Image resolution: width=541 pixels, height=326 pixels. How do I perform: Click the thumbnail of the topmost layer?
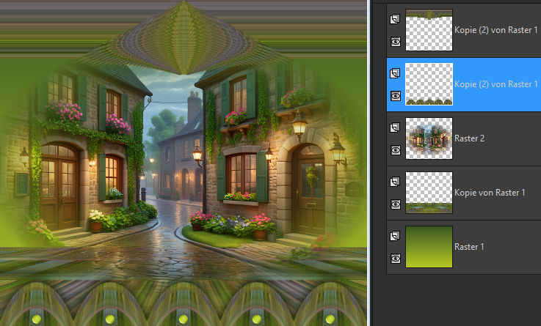click(429, 30)
